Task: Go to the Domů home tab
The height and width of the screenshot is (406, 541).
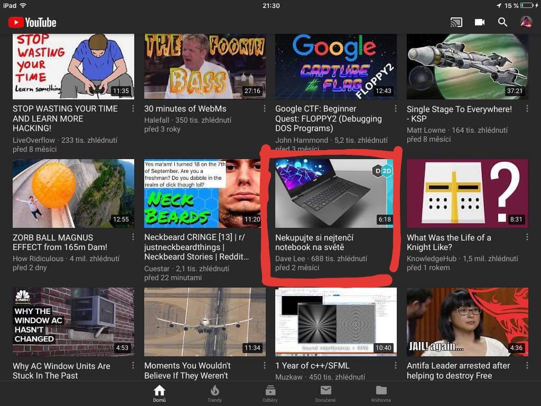Action: (160, 393)
